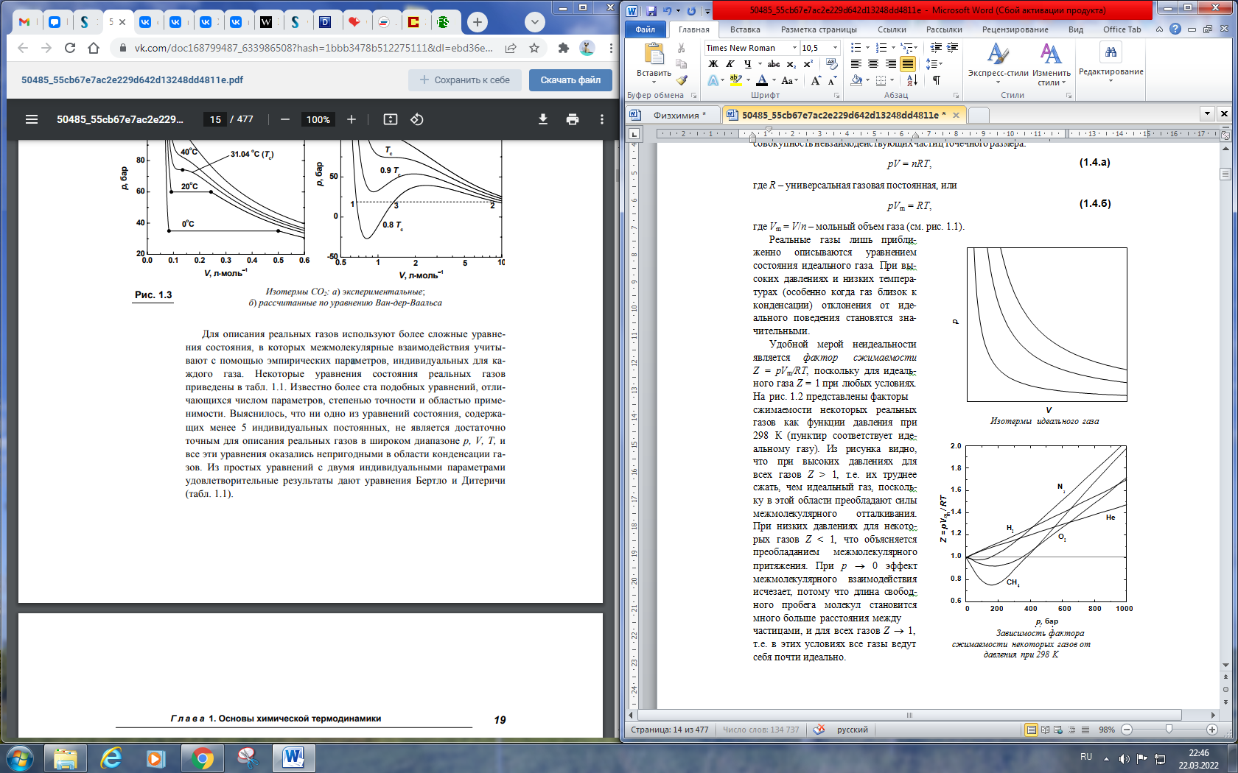1238x773 pixels.
Task: Click the Вставить paste button
Action: pyautogui.click(x=654, y=63)
